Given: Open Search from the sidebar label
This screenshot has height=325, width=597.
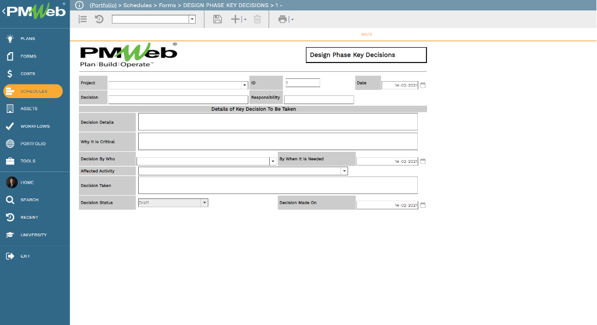Looking at the screenshot, I should coord(29,200).
